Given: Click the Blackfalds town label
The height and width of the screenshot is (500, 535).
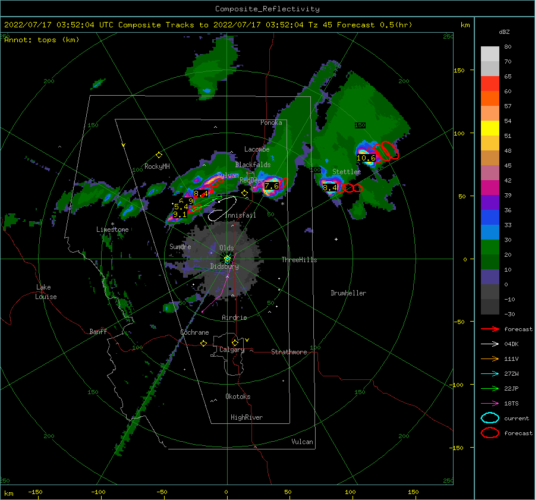Looking at the screenshot, I should tap(253, 165).
